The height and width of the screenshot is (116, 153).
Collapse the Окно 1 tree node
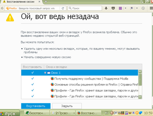45,73
